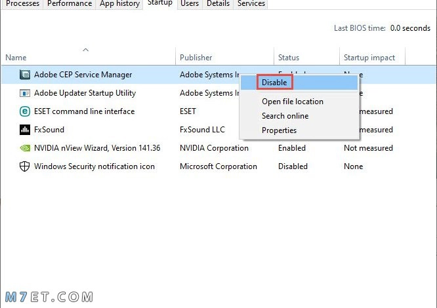
Task: Click Not measured impact in NVIDIA row
Action: point(368,148)
